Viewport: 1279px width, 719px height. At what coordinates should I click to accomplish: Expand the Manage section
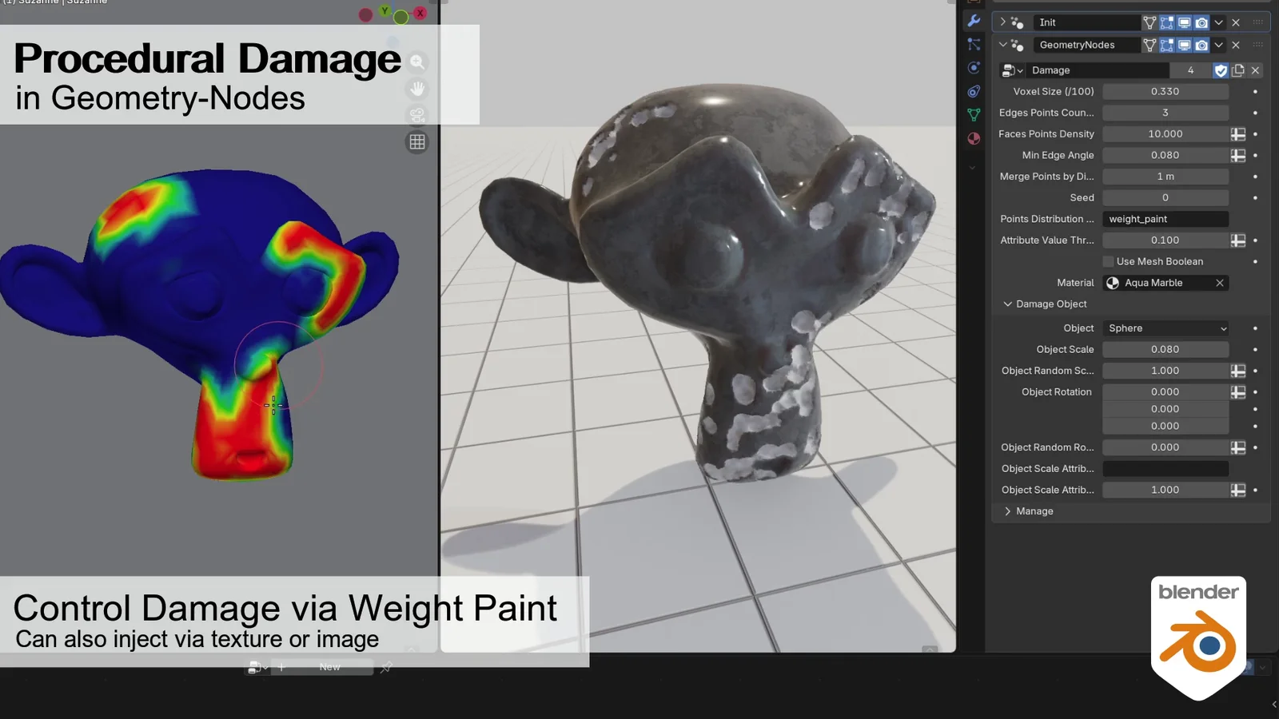pyautogui.click(x=1028, y=510)
